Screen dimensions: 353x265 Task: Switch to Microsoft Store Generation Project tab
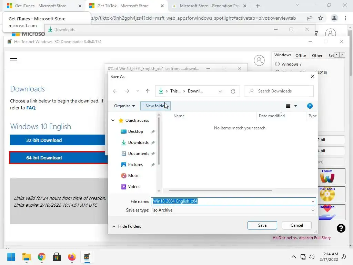[209, 6]
